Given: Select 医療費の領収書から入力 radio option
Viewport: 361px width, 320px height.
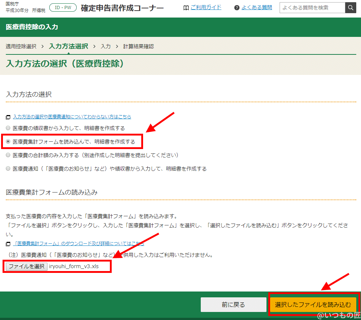Looking at the screenshot, I should [8, 128].
